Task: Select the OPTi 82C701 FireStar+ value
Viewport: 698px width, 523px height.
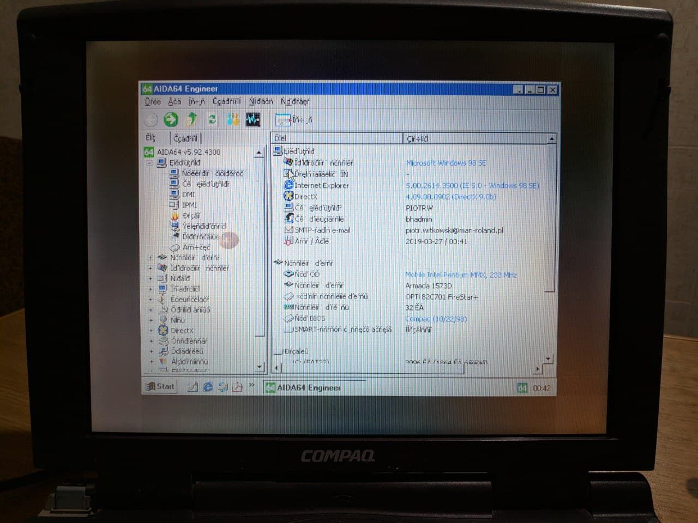Action: 441,297
